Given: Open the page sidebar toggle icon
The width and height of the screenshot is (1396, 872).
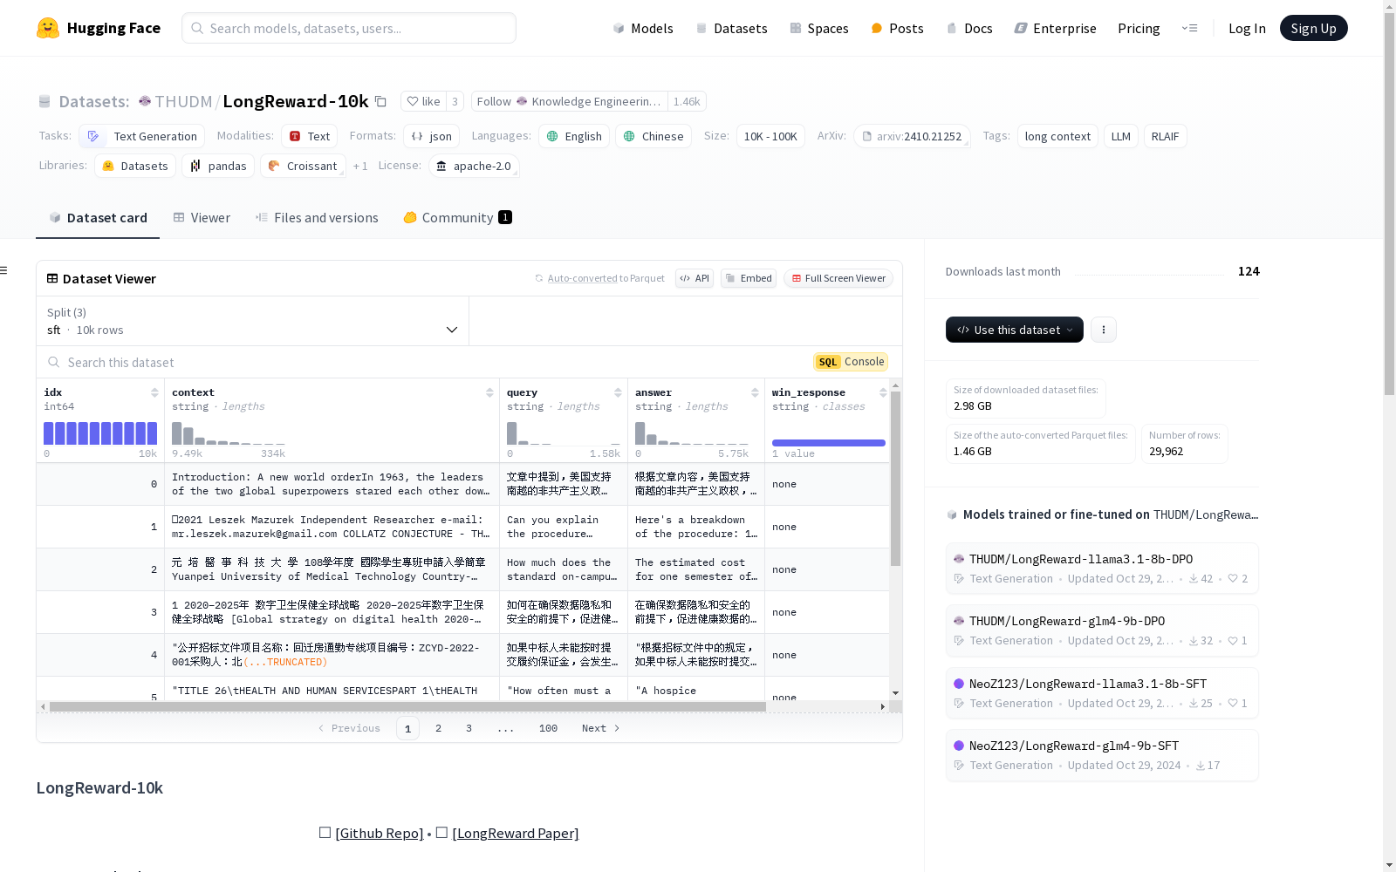Looking at the screenshot, I should [4, 270].
